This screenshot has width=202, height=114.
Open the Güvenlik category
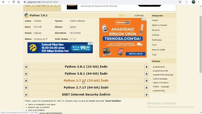(x=156, y=30)
